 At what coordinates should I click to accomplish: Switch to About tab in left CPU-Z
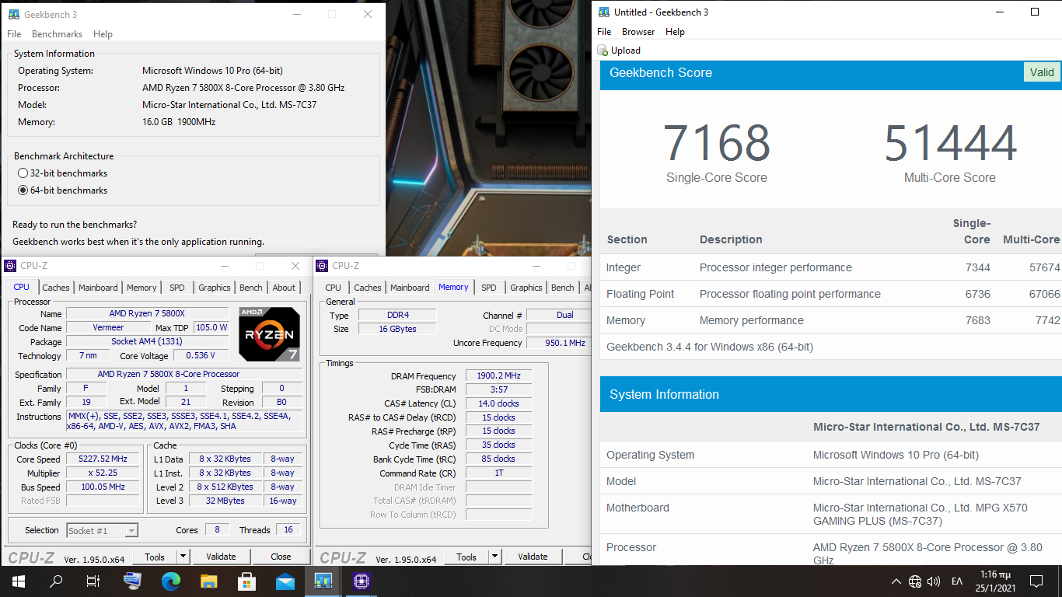pyautogui.click(x=284, y=288)
